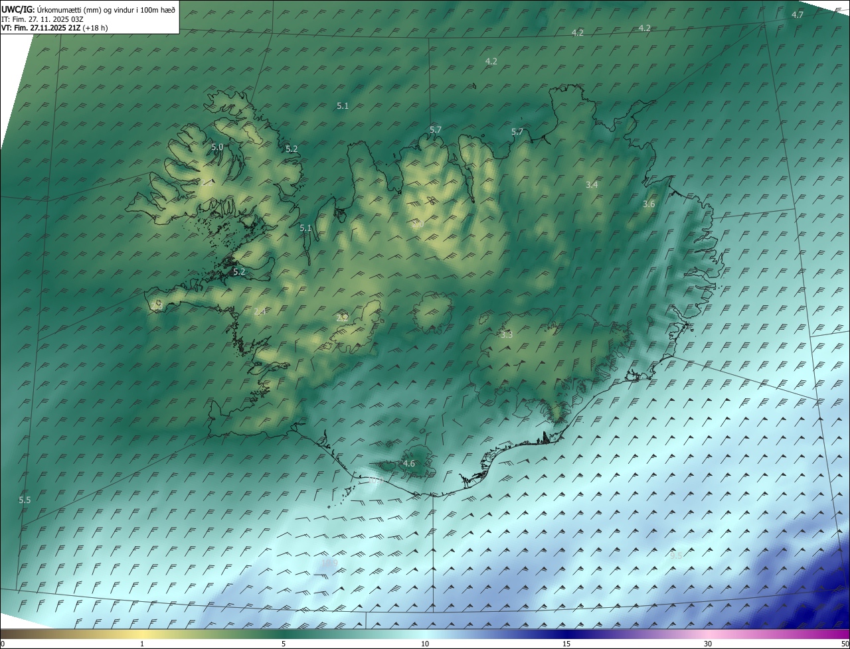Click the 2.2 value label
This screenshot has height=649, width=850.
tap(342, 318)
